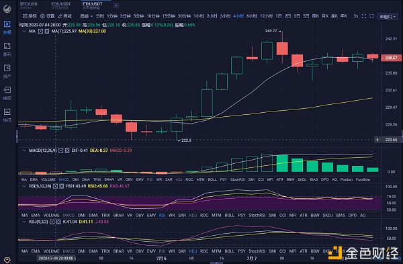The image size is (403, 264).
Task: Select the ETH/USDT tab
Action: click(x=92, y=5)
